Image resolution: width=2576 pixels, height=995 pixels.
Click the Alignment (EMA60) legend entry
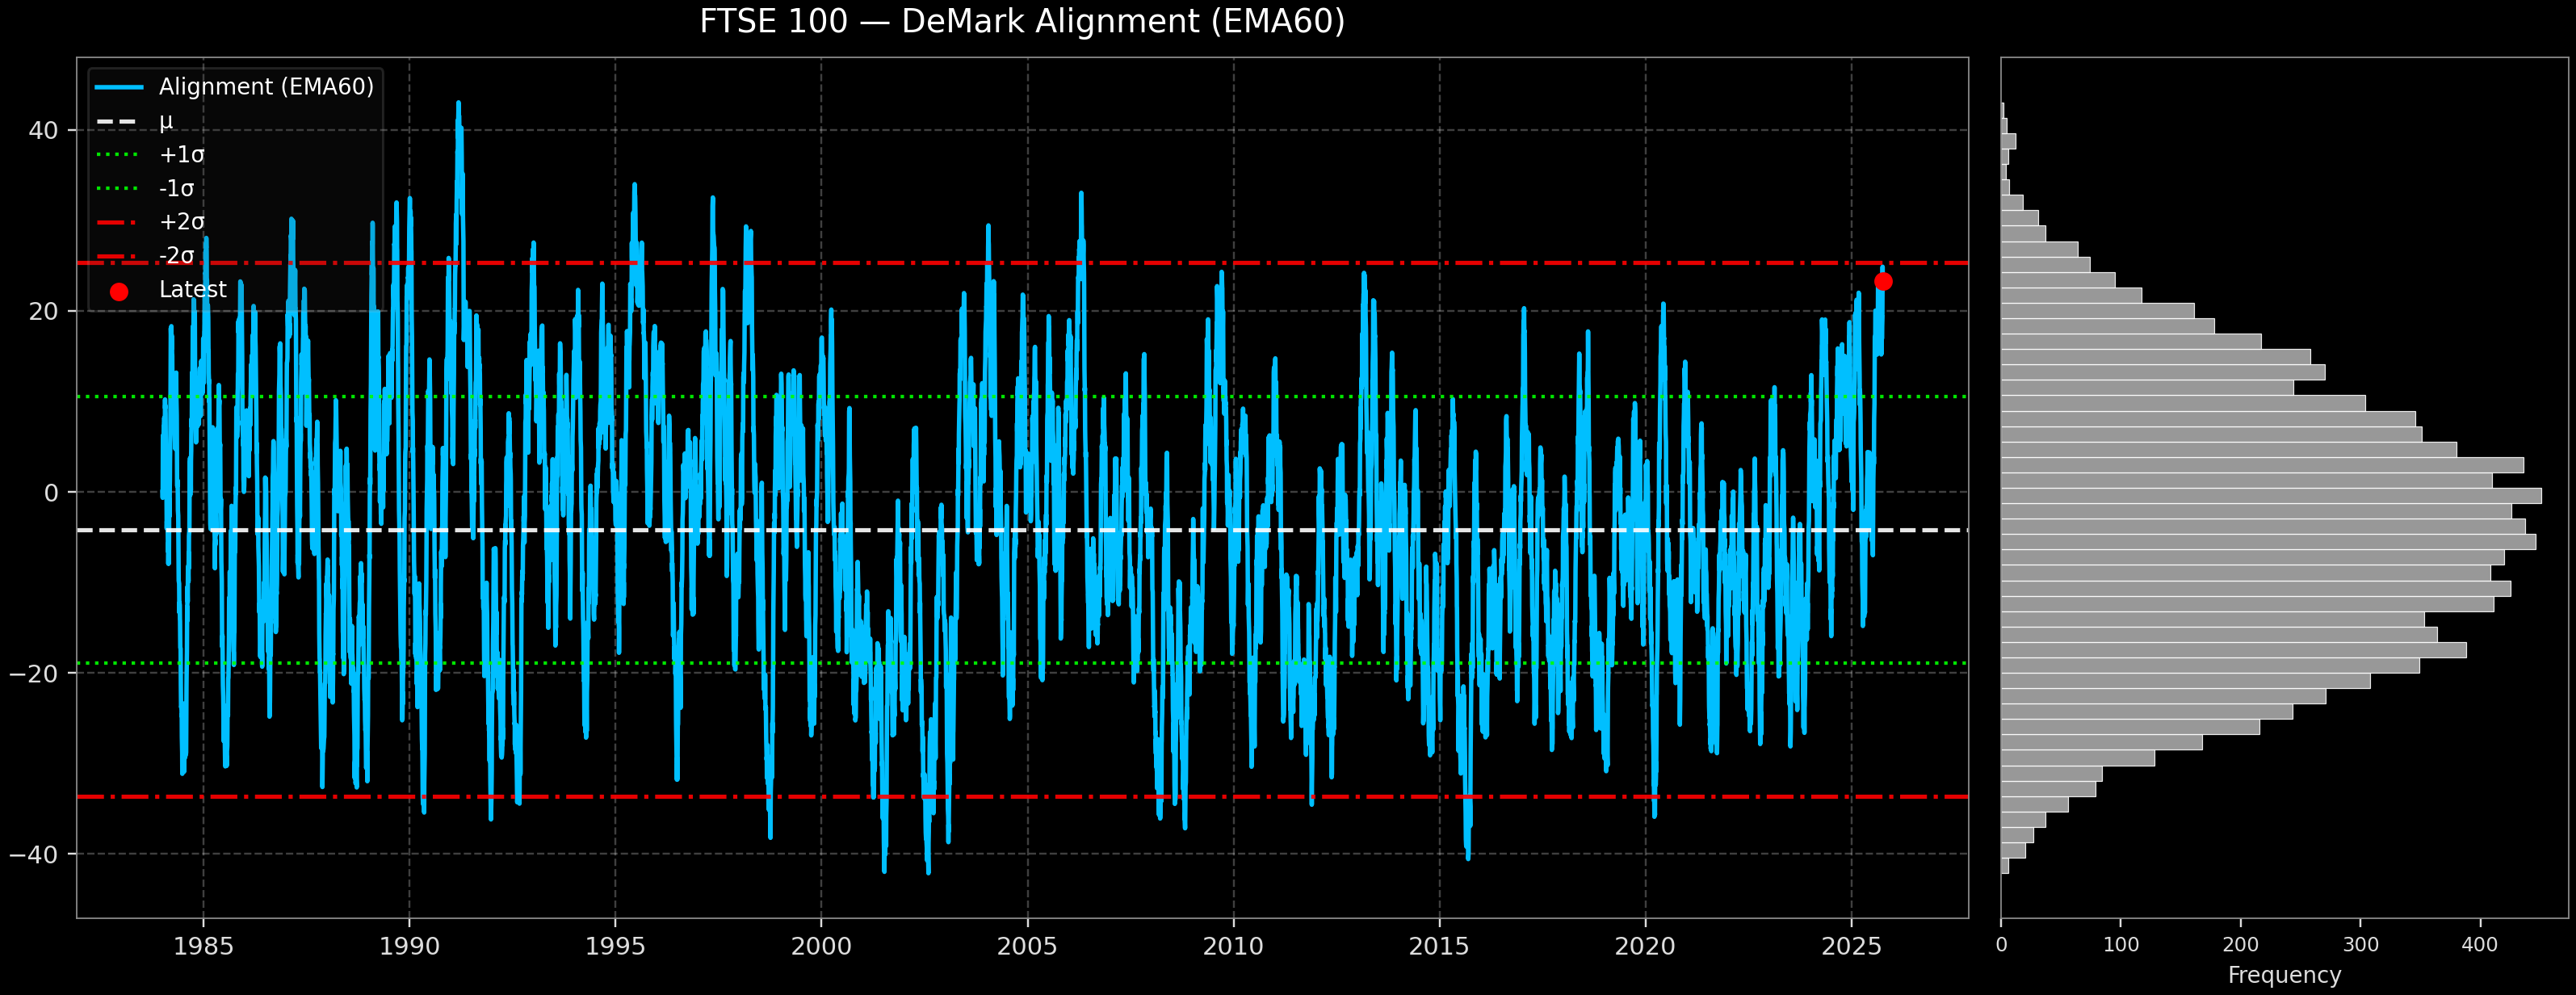[265, 87]
